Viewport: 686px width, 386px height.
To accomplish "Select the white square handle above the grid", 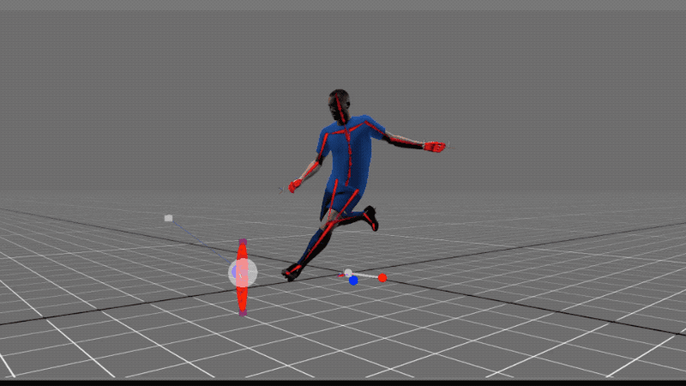I will 168,218.
